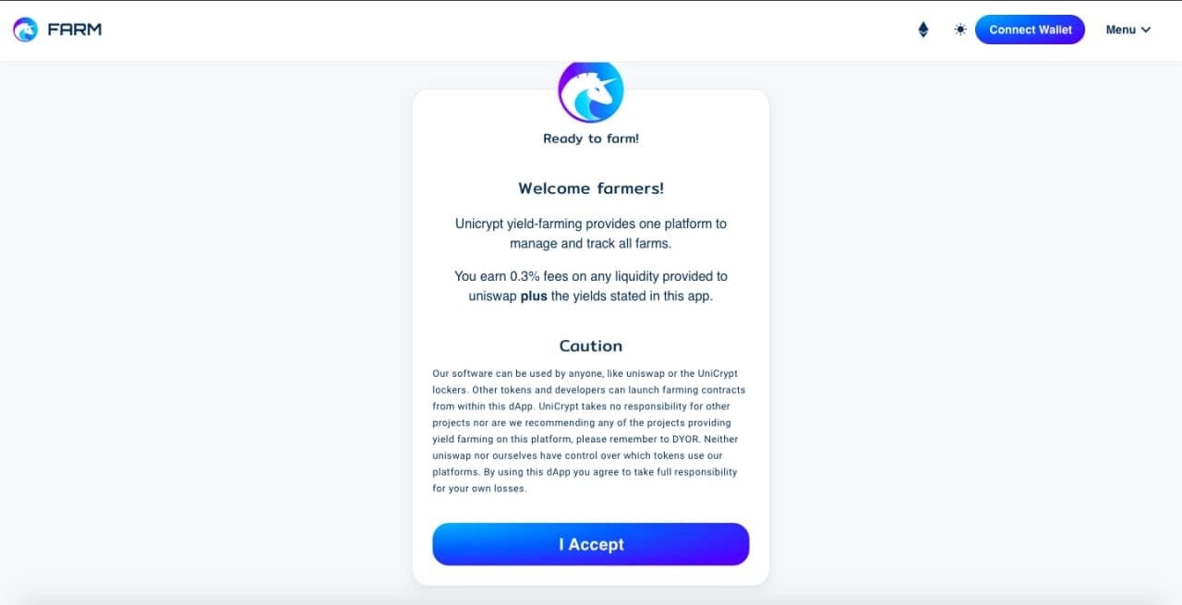Image resolution: width=1182 pixels, height=605 pixels.
Task: Click the 'Caution' heading
Action: click(x=591, y=345)
